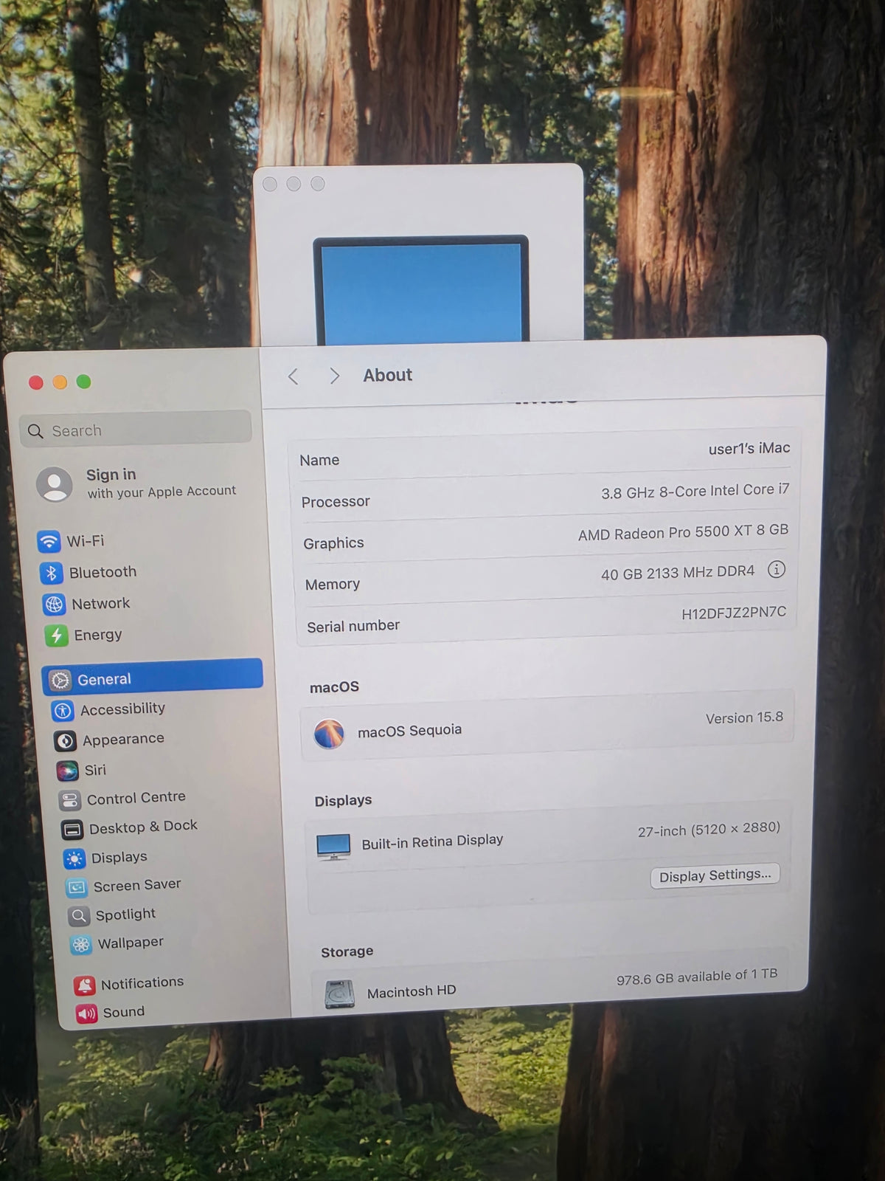
Task: Click the About window title
Action: click(x=387, y=375)
